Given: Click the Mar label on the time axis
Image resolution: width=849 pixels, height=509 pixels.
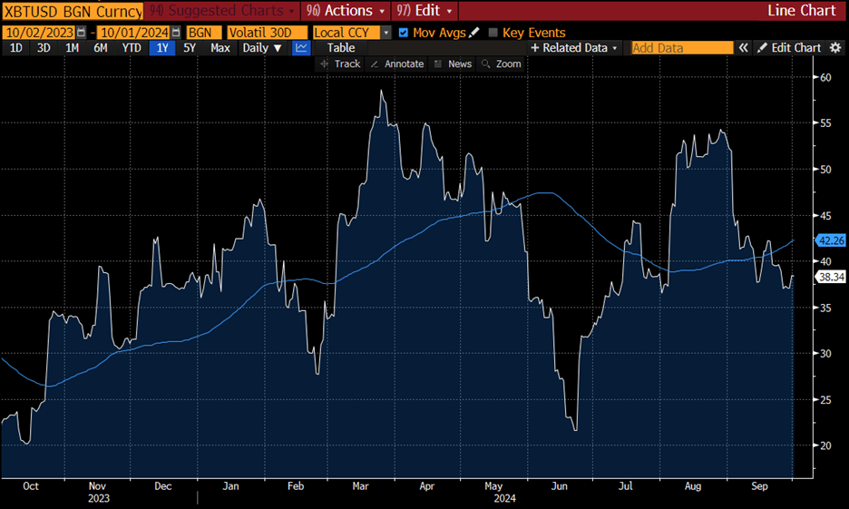Looking at the screenshot, I should pyautogui.click(x=360, y=486).
